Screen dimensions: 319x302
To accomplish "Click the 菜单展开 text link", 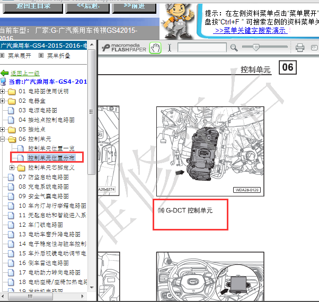I will click(x=20, y=56).
